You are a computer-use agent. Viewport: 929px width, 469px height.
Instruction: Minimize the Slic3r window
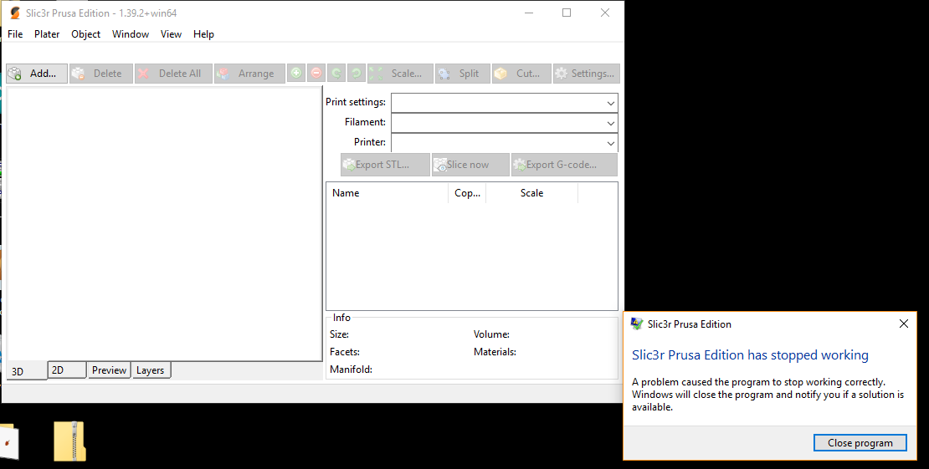[x=528, y=13]
